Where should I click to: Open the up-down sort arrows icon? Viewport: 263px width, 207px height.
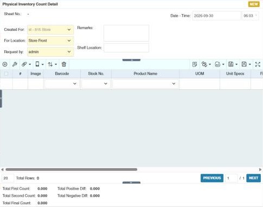[x=50, y=64]
